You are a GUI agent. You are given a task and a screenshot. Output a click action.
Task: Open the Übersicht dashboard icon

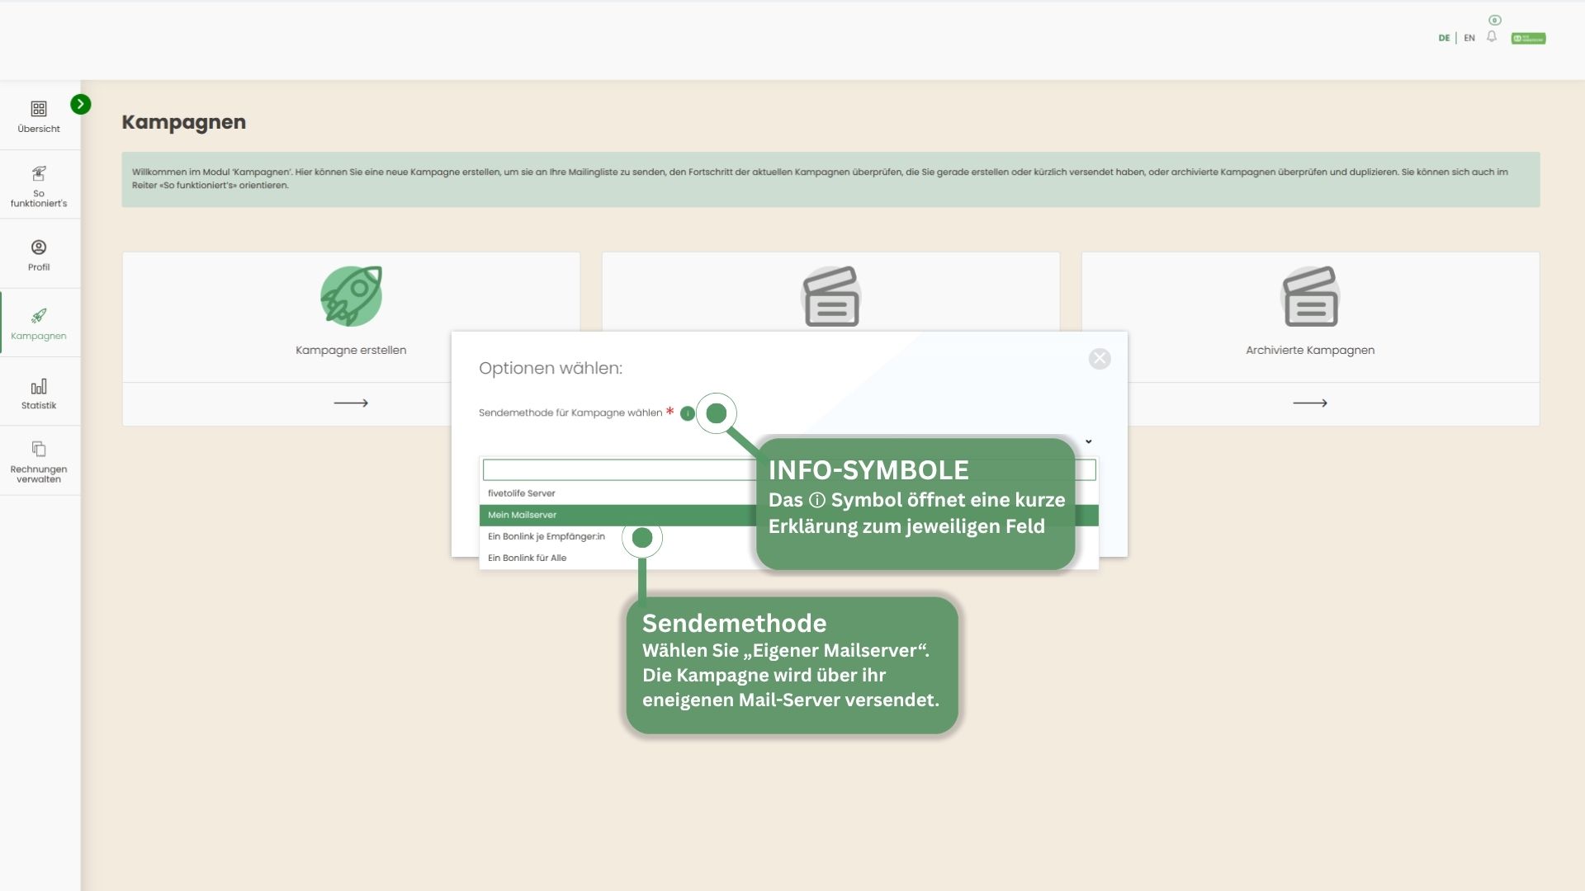tap(39, 109)
